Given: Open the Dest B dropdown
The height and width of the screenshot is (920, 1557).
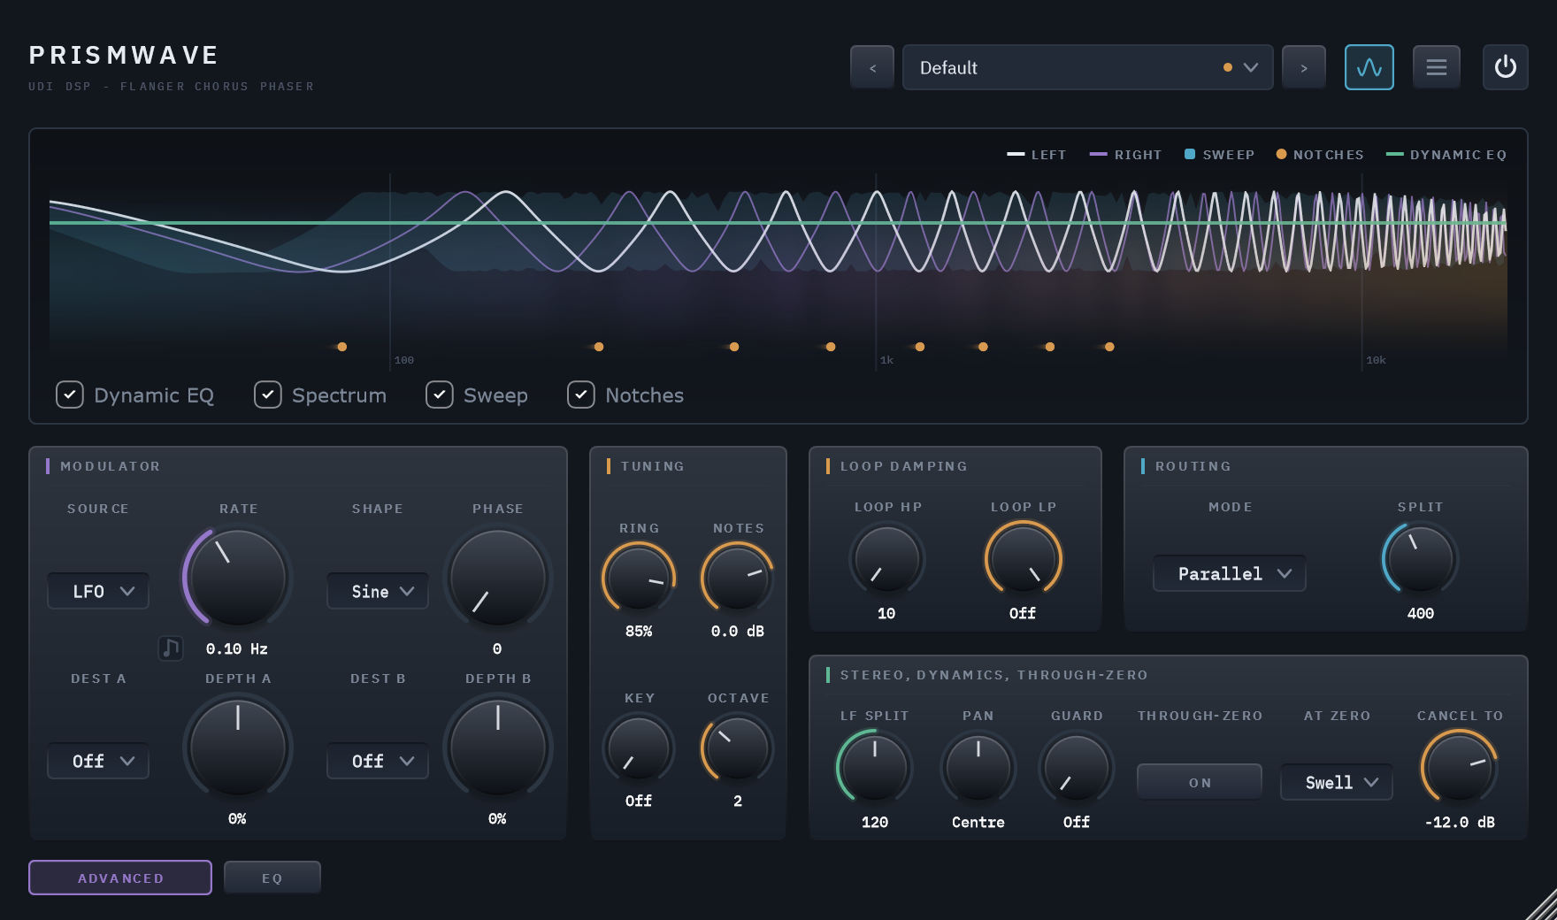Looking at the screenshot, I should point(378,761).
